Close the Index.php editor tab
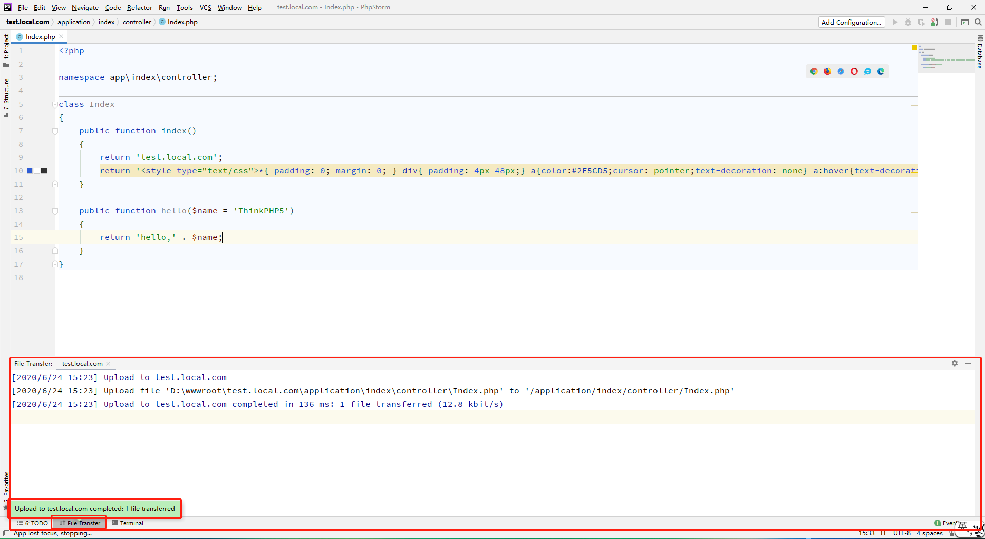The image size is (985, 539). pos(61,36)
